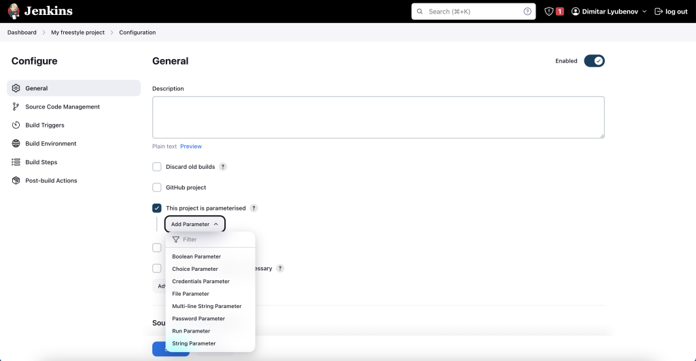
Task: Click the log out arrow icon
Action: coord(659,12)
